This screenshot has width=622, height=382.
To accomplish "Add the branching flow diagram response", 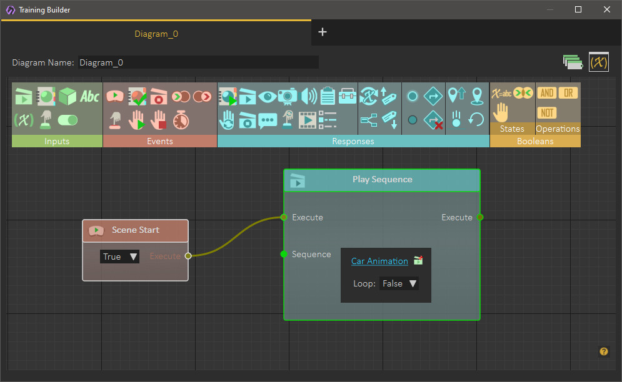I will pyautogui.click(x=369, y=120).
